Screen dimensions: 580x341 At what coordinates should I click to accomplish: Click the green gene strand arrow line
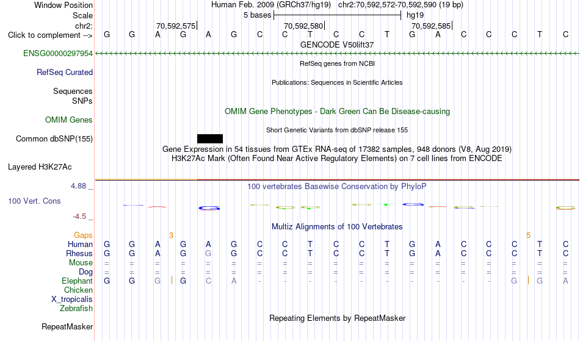coord(337,54)
